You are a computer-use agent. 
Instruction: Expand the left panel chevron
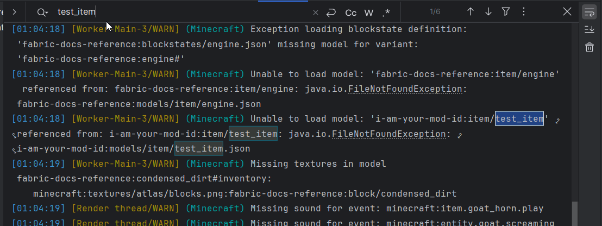[14, 11]
